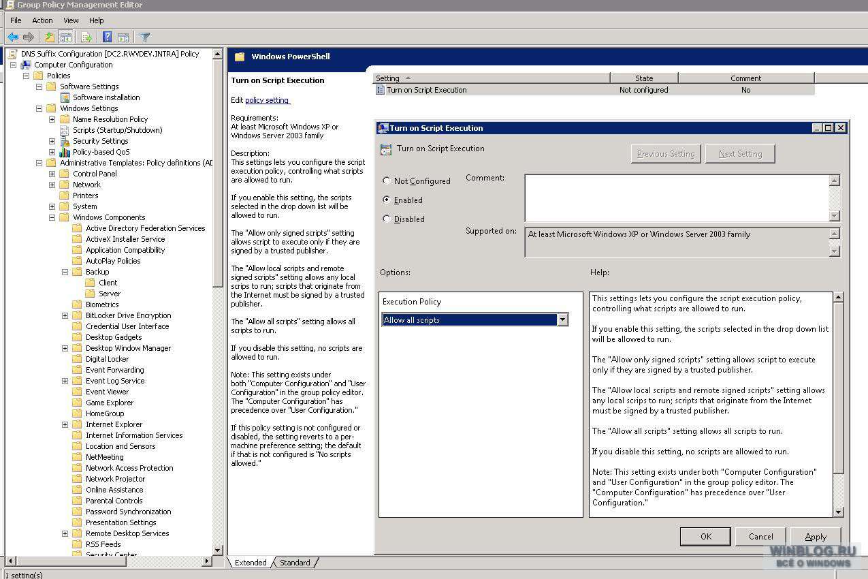Open Help via the blue question icon
This screenshot has width=868, height=579.
click(x=108, y=37)
